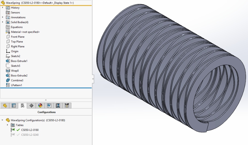Screen dimensions: 248x145
Task: Select the Front Plane icon
Action: click(x=8, y=37)
